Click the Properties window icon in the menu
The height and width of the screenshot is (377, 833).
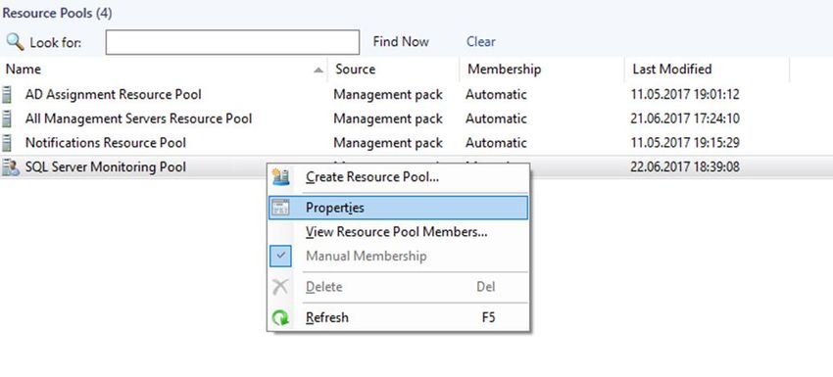pos(280,208)
